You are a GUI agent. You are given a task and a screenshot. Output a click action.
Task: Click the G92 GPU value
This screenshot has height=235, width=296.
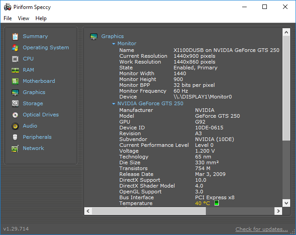200,122
